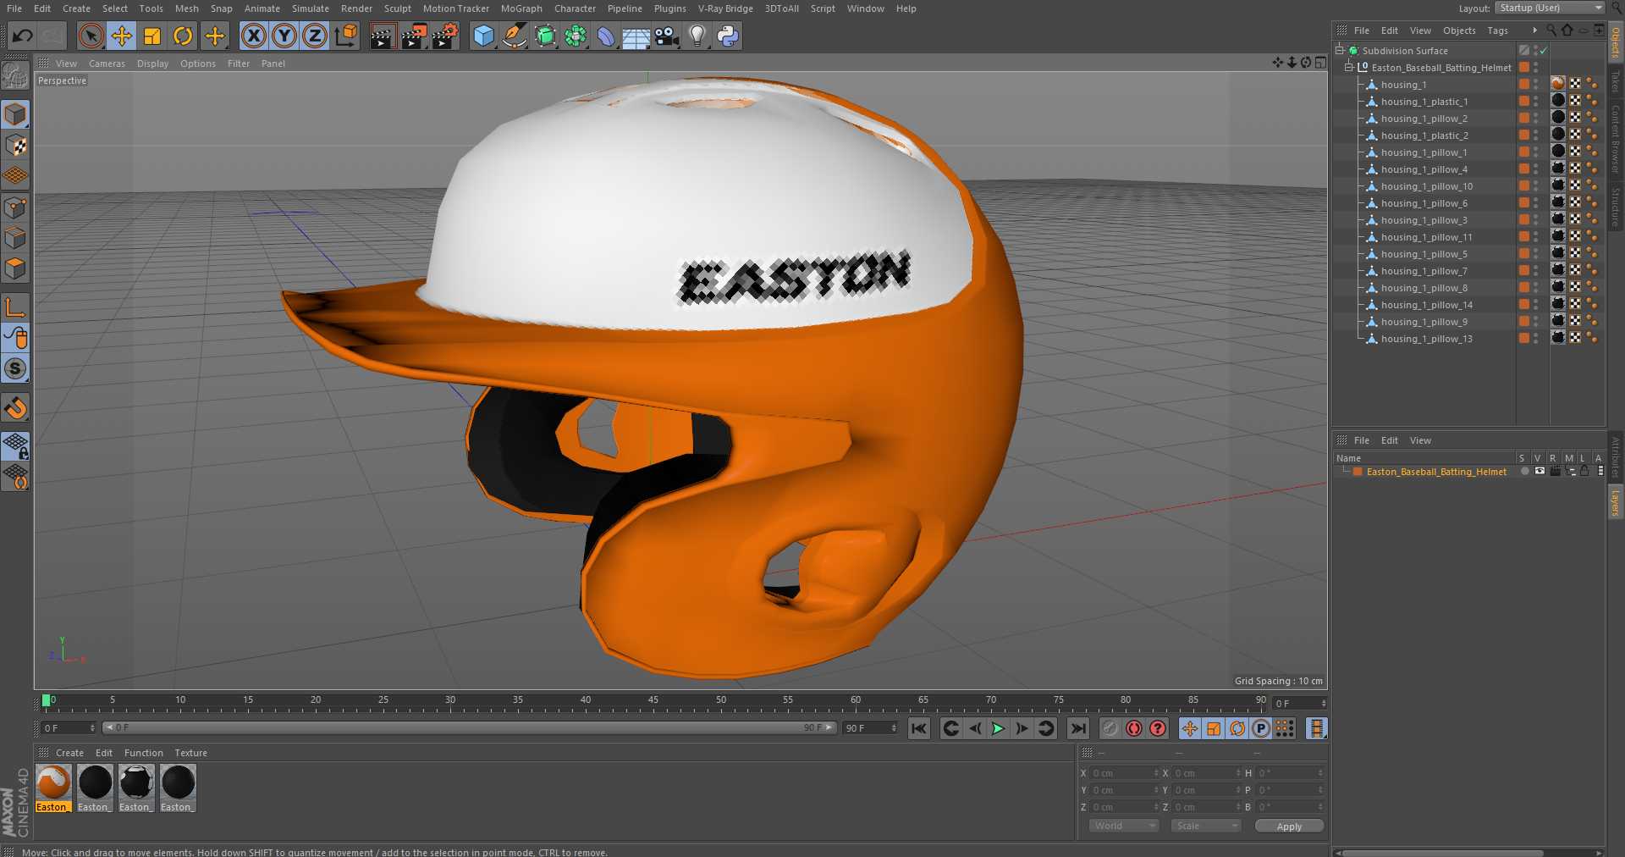Toggle record active objects button
The height and width of the screenshot is (857, 1625).
[x=1110, y=728]
